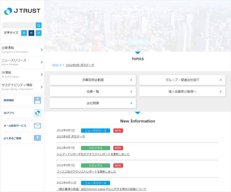
Task: Expand chevron beside ニュースリリース
Action: point(42,62)
